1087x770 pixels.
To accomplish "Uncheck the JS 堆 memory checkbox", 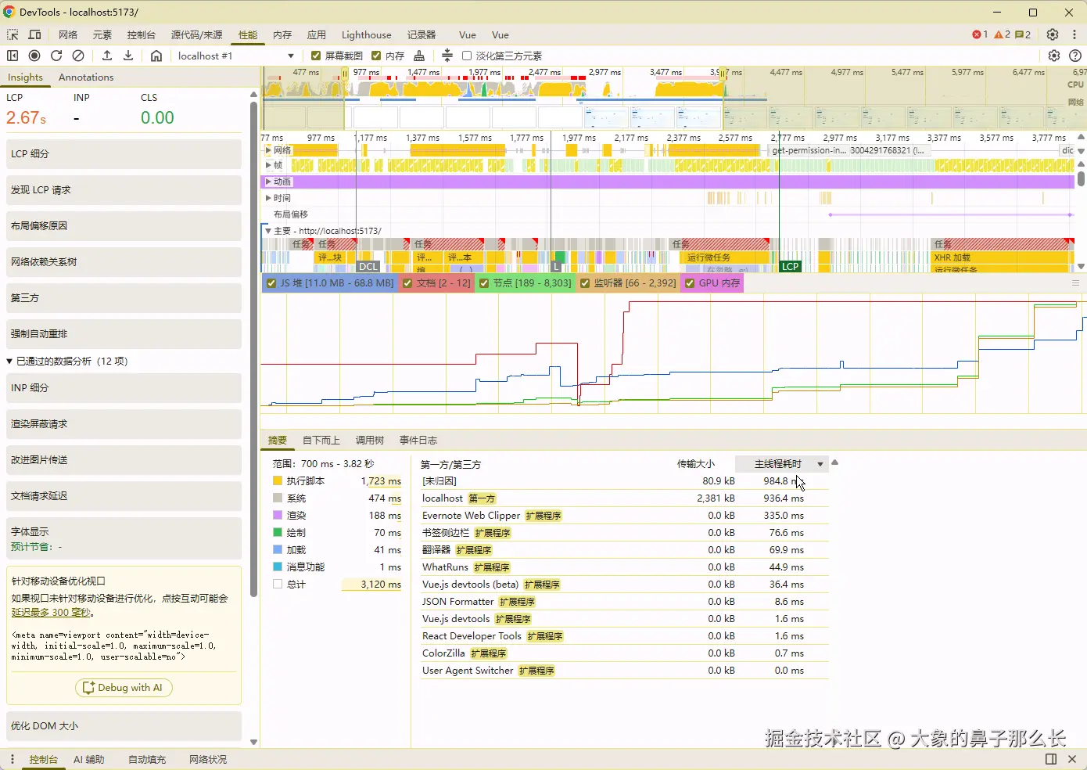I will pos(271,283).
